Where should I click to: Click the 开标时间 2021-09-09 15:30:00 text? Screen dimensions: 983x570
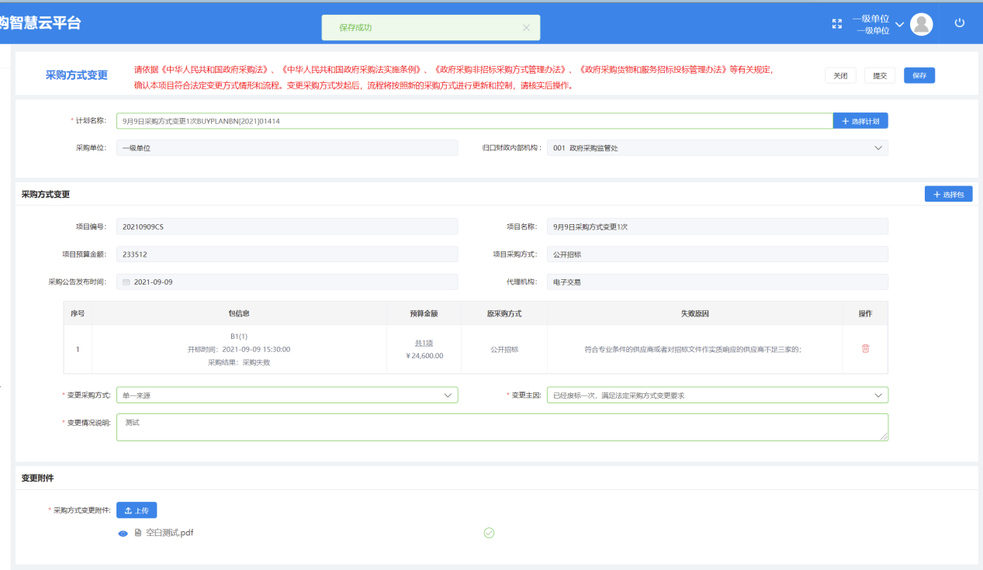239,349
